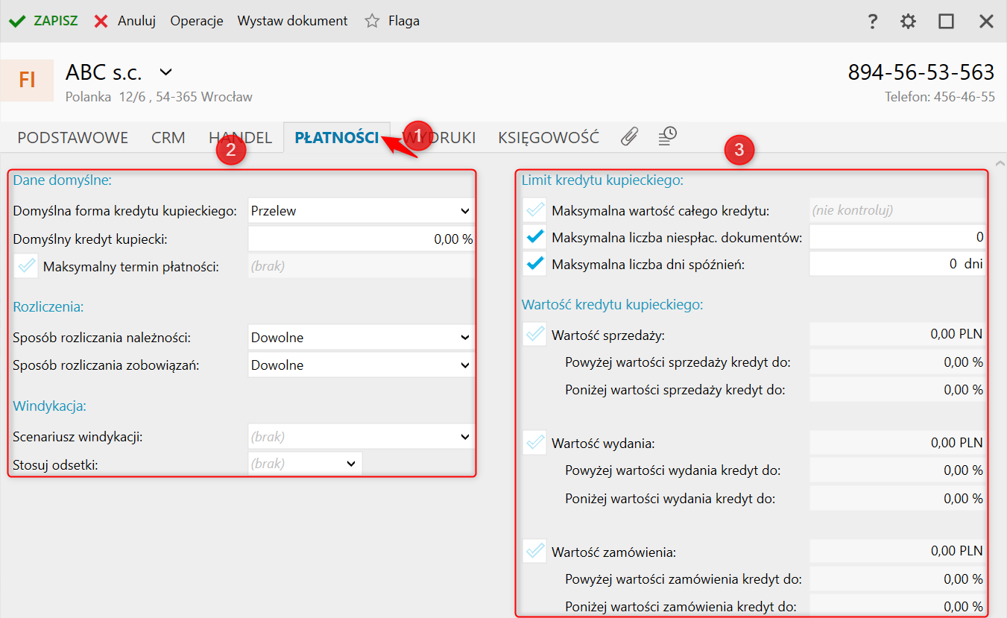
Task: Toggle the Wartość wydania checkbox
Action: pyautogui.click(x=534, y=444)
